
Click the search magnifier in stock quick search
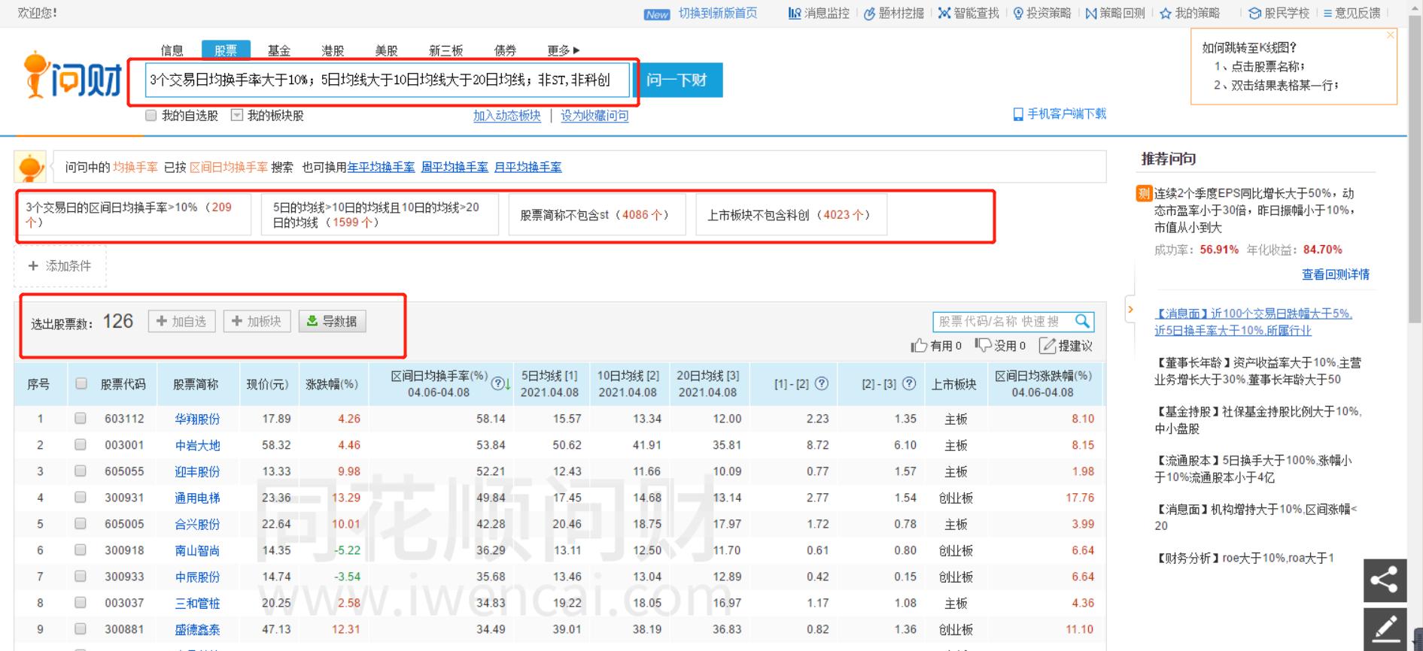click(1082, 322)
